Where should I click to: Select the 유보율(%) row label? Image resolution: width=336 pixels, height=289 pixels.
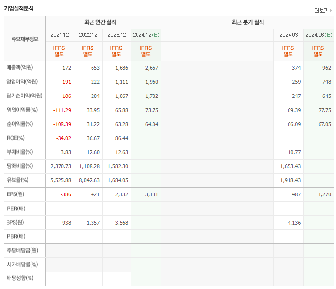point(17,180)
